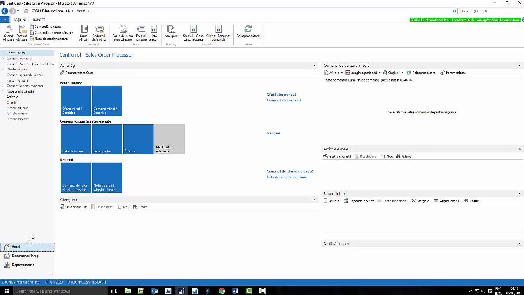Open Listă prețuri ribbon icon
524x295 pixels.
[x=154, y=33]
